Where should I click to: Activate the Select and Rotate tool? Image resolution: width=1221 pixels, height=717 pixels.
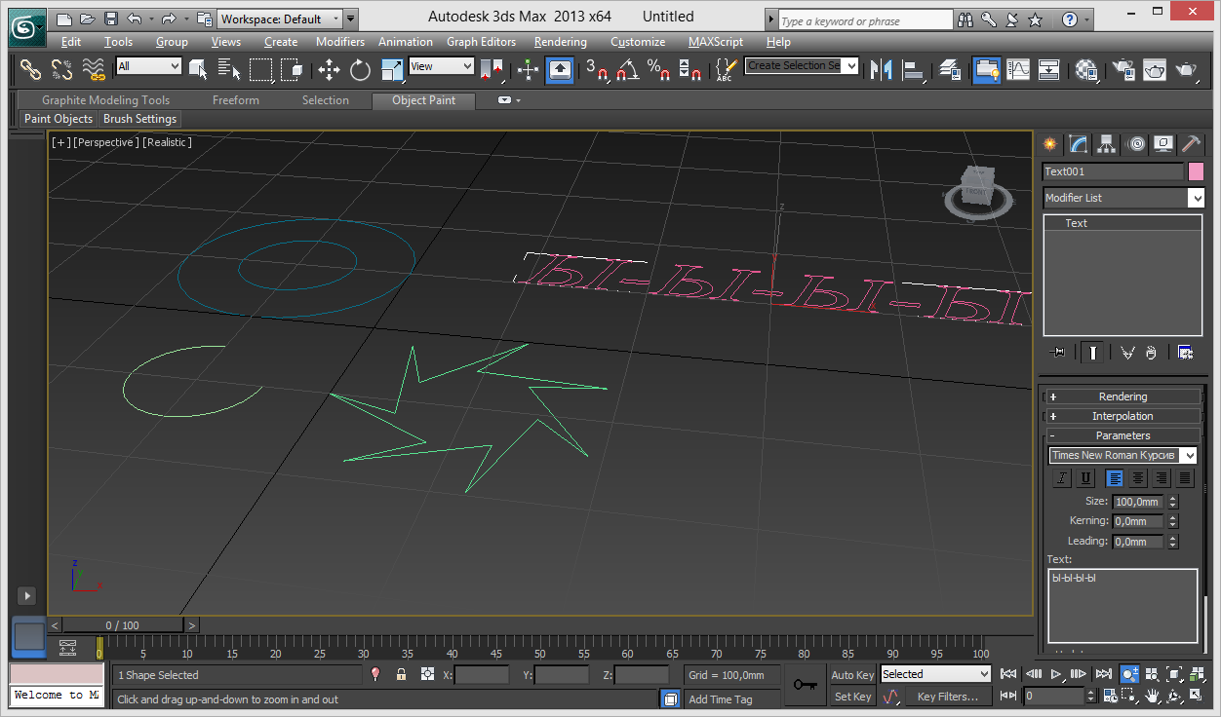tap(361, 69)
